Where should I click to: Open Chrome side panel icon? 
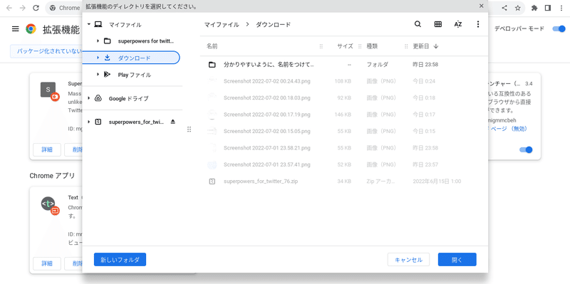click(548, 8)
